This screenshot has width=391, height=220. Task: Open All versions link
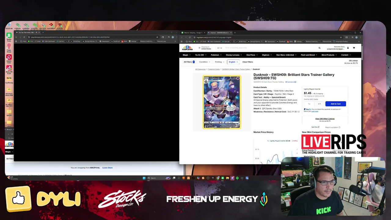(x=291, y=82)
